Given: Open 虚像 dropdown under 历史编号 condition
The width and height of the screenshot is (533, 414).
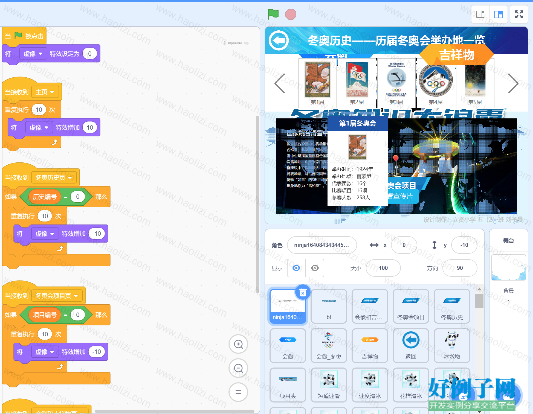Looking at the screenshot, I should (45, 234).
